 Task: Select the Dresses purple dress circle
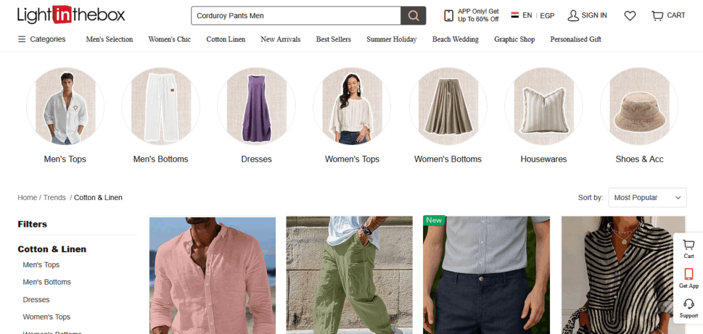click(x=256, y=107)
